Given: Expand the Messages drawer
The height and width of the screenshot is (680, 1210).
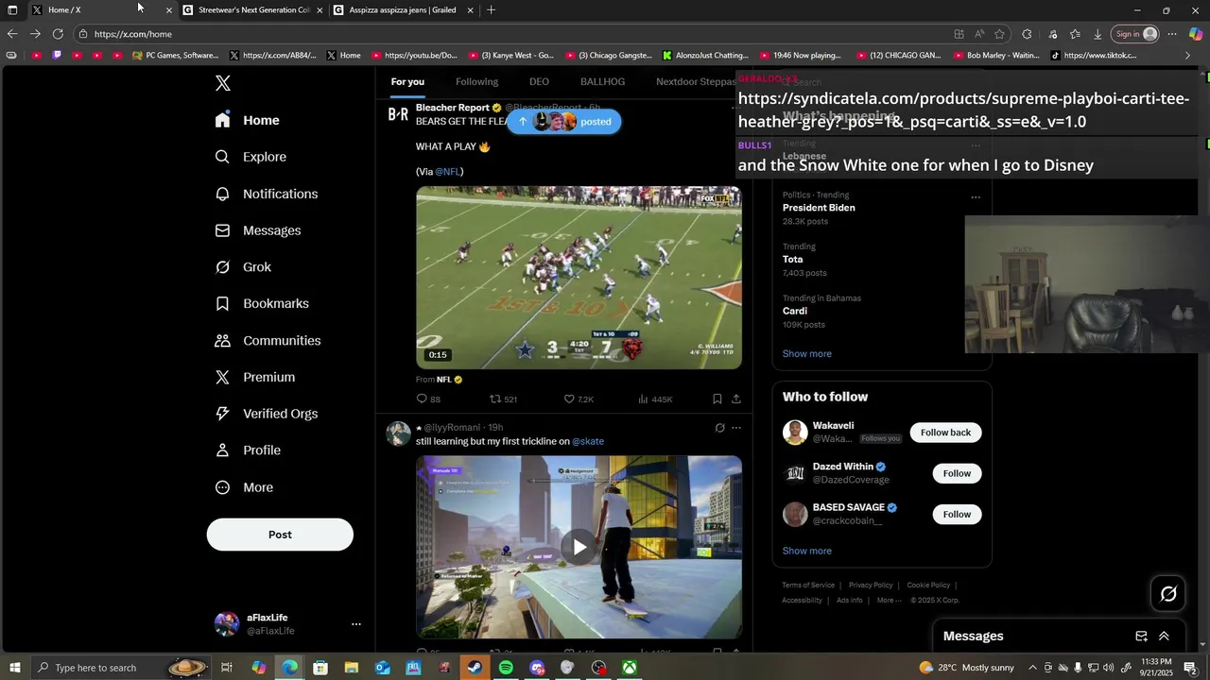Looking at the screenshot, I should [x=1164, y=637].
